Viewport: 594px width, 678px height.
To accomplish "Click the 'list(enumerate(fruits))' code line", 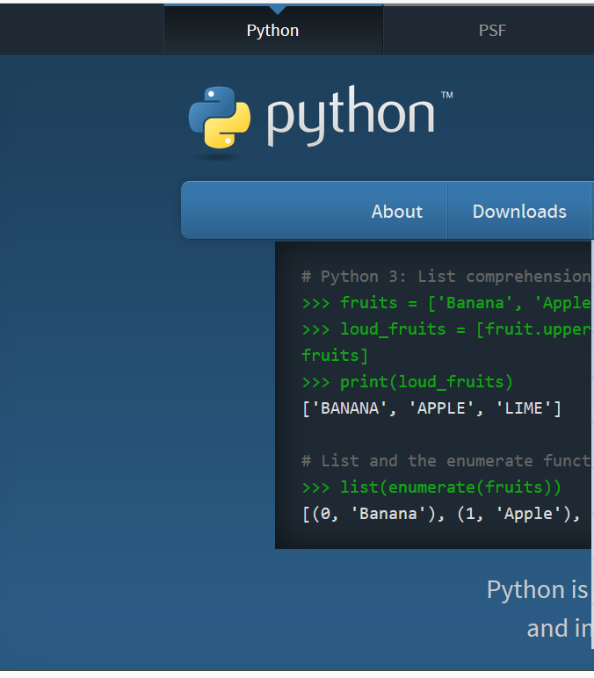I will tap(431, 487).
